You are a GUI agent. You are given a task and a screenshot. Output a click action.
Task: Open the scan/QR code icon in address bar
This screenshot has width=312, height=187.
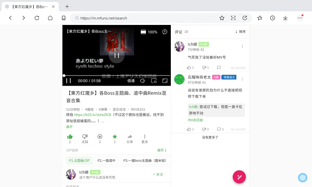coord(233,18)
